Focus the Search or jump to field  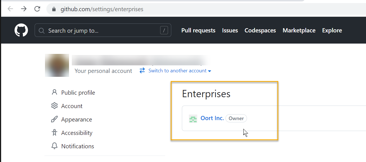[101, 30]
